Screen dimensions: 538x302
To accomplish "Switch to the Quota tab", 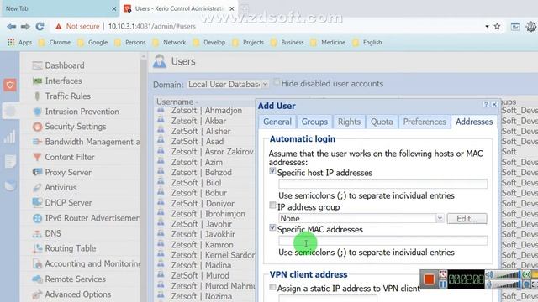I will pos(382,122).
